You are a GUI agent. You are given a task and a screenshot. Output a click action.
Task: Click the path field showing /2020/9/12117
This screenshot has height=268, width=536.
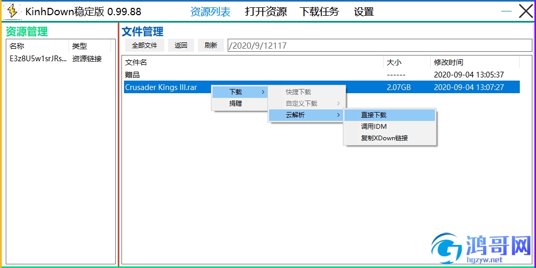[x=380, y=46]
